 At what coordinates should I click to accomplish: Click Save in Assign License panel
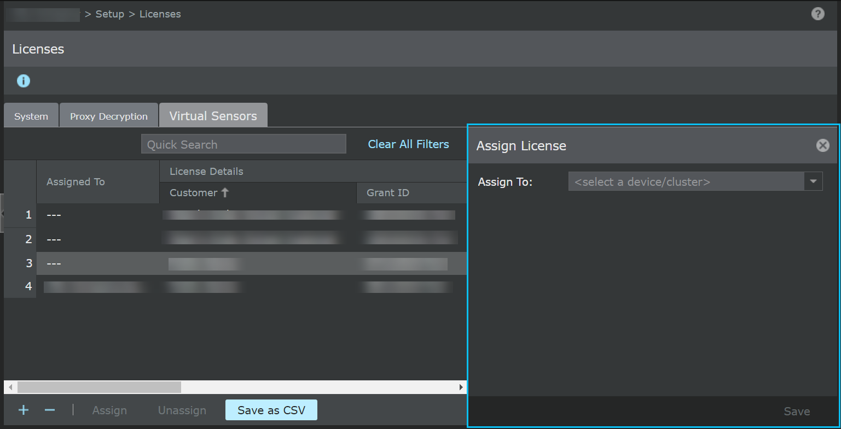[x=797, y=412]
